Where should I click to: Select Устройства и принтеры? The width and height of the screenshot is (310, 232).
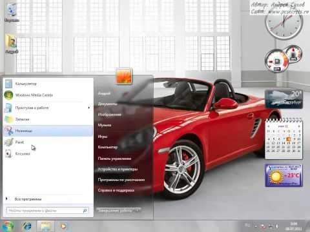coord(118,169)
